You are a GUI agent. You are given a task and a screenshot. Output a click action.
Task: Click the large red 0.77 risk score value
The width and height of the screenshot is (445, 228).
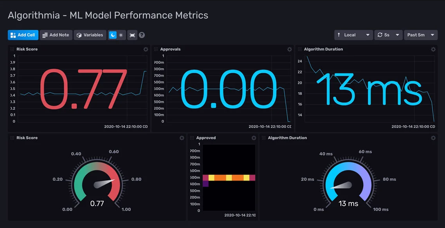point(83,89)
